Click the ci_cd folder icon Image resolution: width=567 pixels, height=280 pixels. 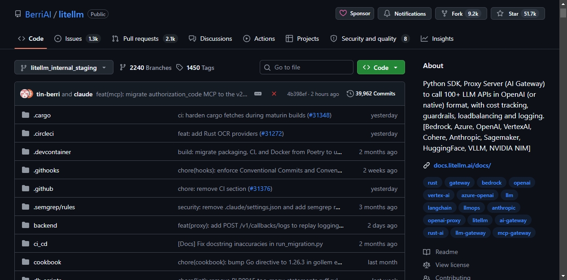click(26, 244)
